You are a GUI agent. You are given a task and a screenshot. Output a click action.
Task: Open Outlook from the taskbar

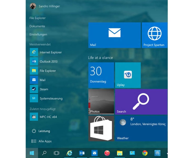tap(82, 153)
